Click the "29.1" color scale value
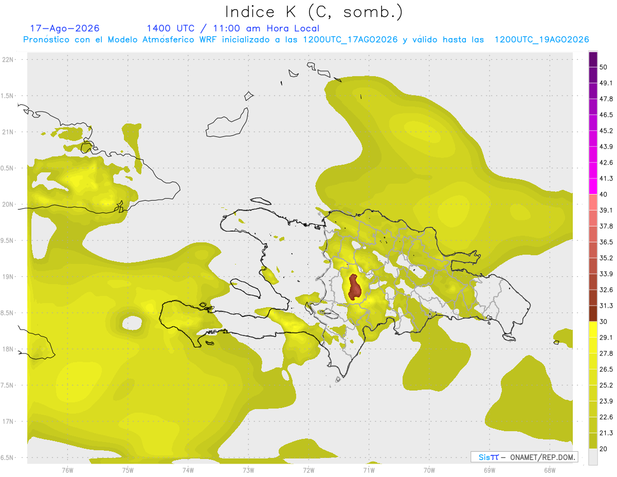617x477 pixels. [606, 338]
